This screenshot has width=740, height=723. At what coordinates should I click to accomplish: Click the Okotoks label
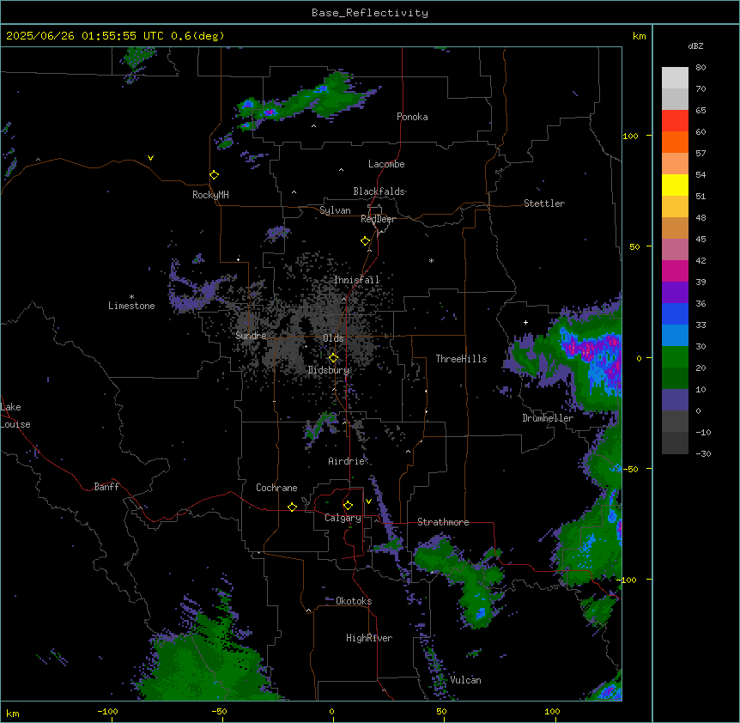(x=354, y=601)
